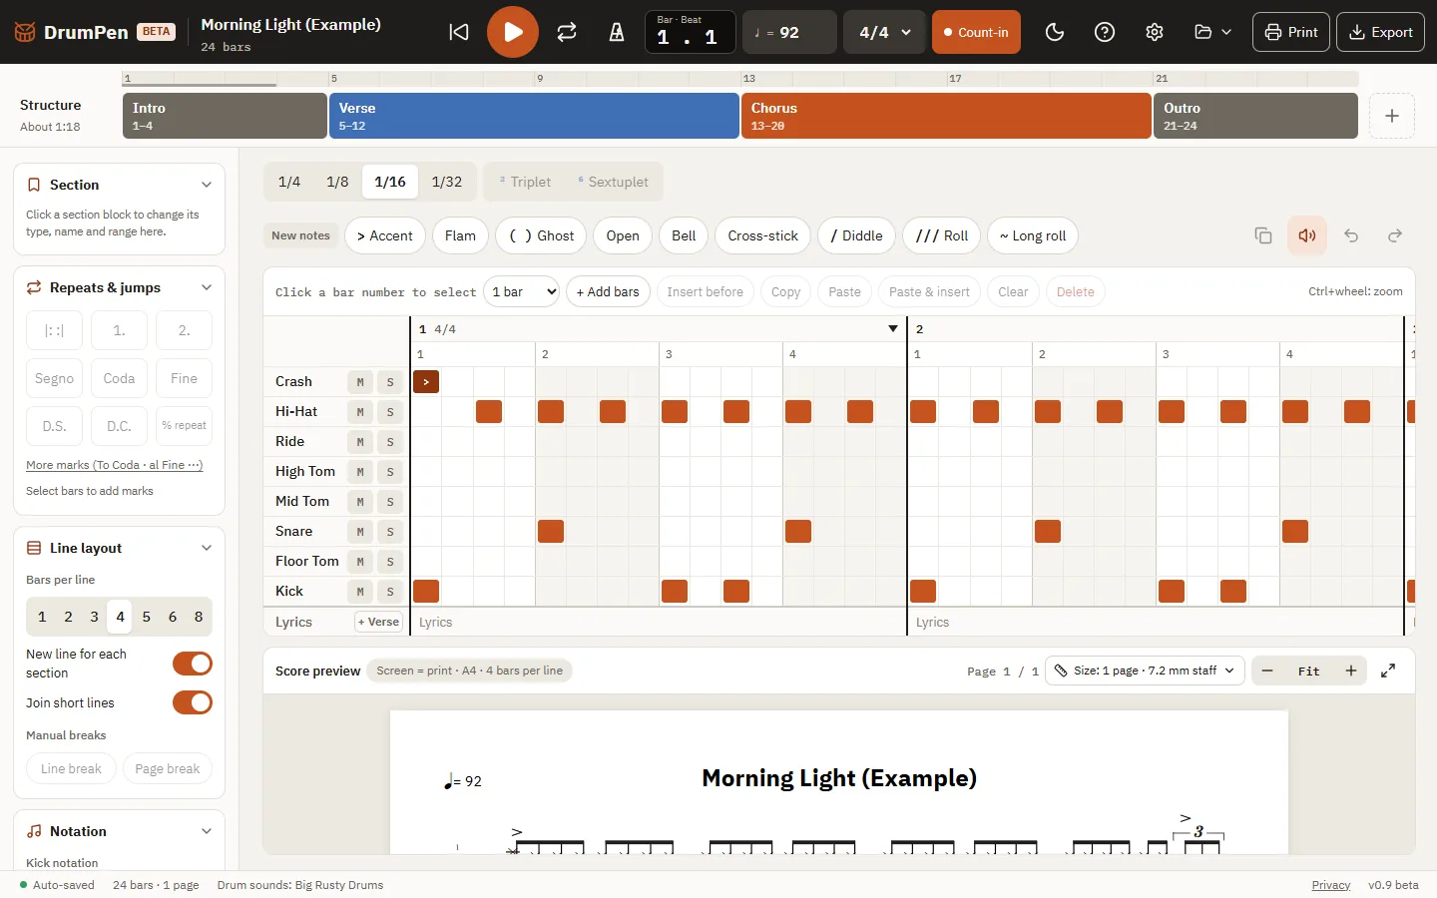
Task: Toggle loop playback icon
Action: coord(567,32)
